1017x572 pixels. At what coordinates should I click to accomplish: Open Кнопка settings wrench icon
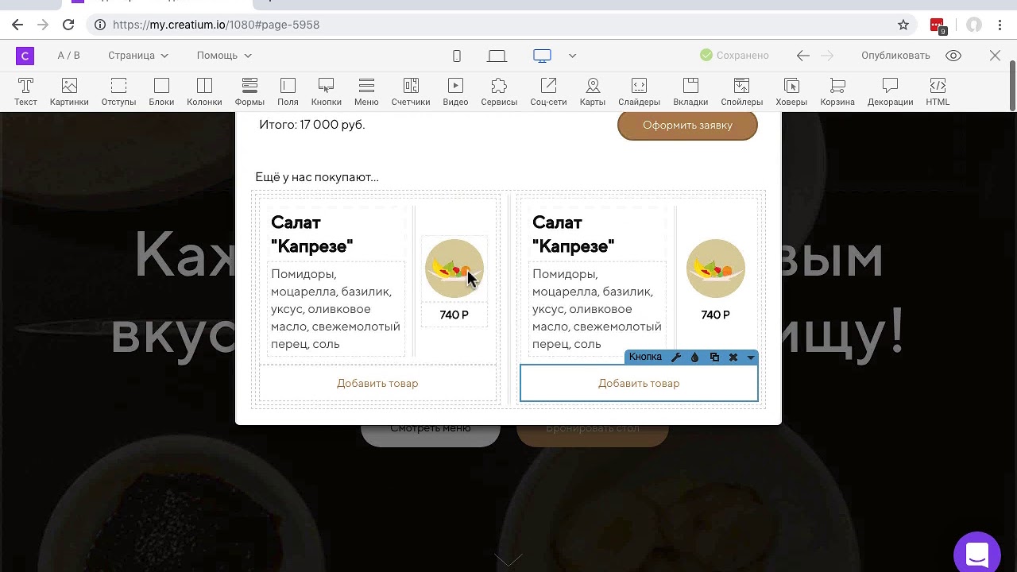coord(676,357)
